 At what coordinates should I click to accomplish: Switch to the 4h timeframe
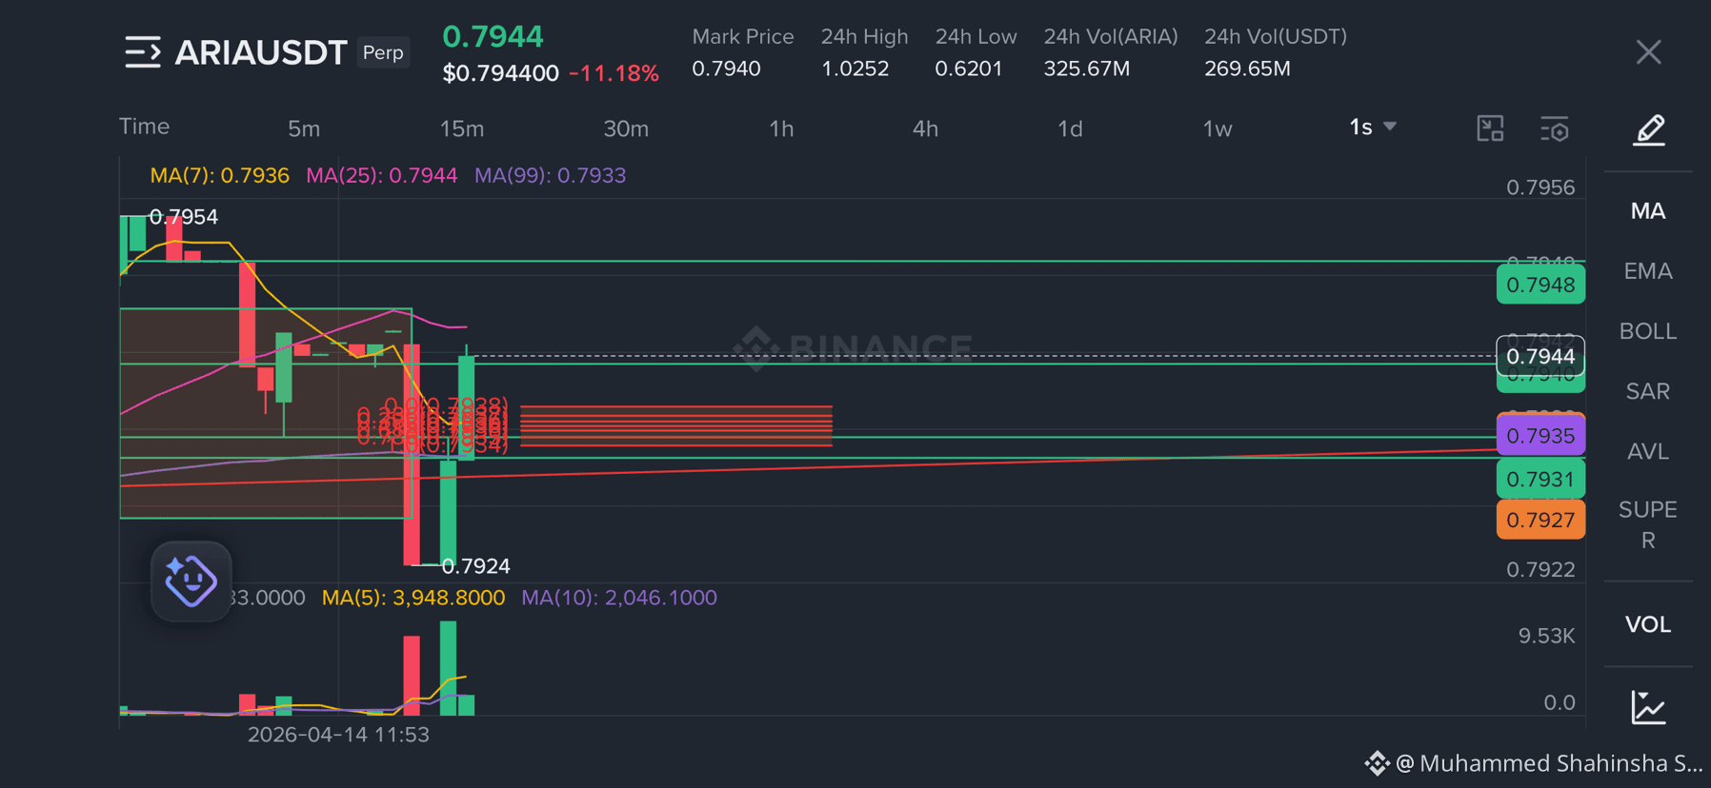[x=925, y=128]
